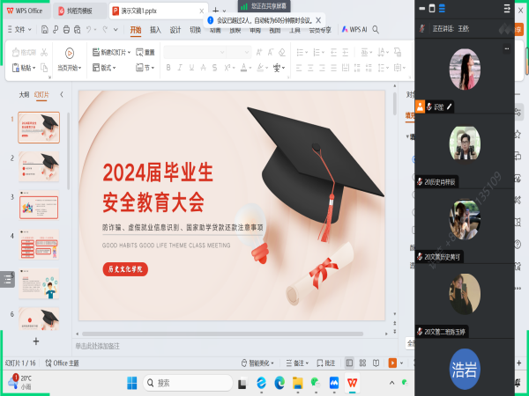Click the print icon in quick toolbar
Screen dimensions: 529x396
click(x=66, y=30)
